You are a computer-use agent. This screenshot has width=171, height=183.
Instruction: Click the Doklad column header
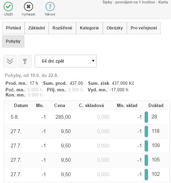click(x=156, y=105)
